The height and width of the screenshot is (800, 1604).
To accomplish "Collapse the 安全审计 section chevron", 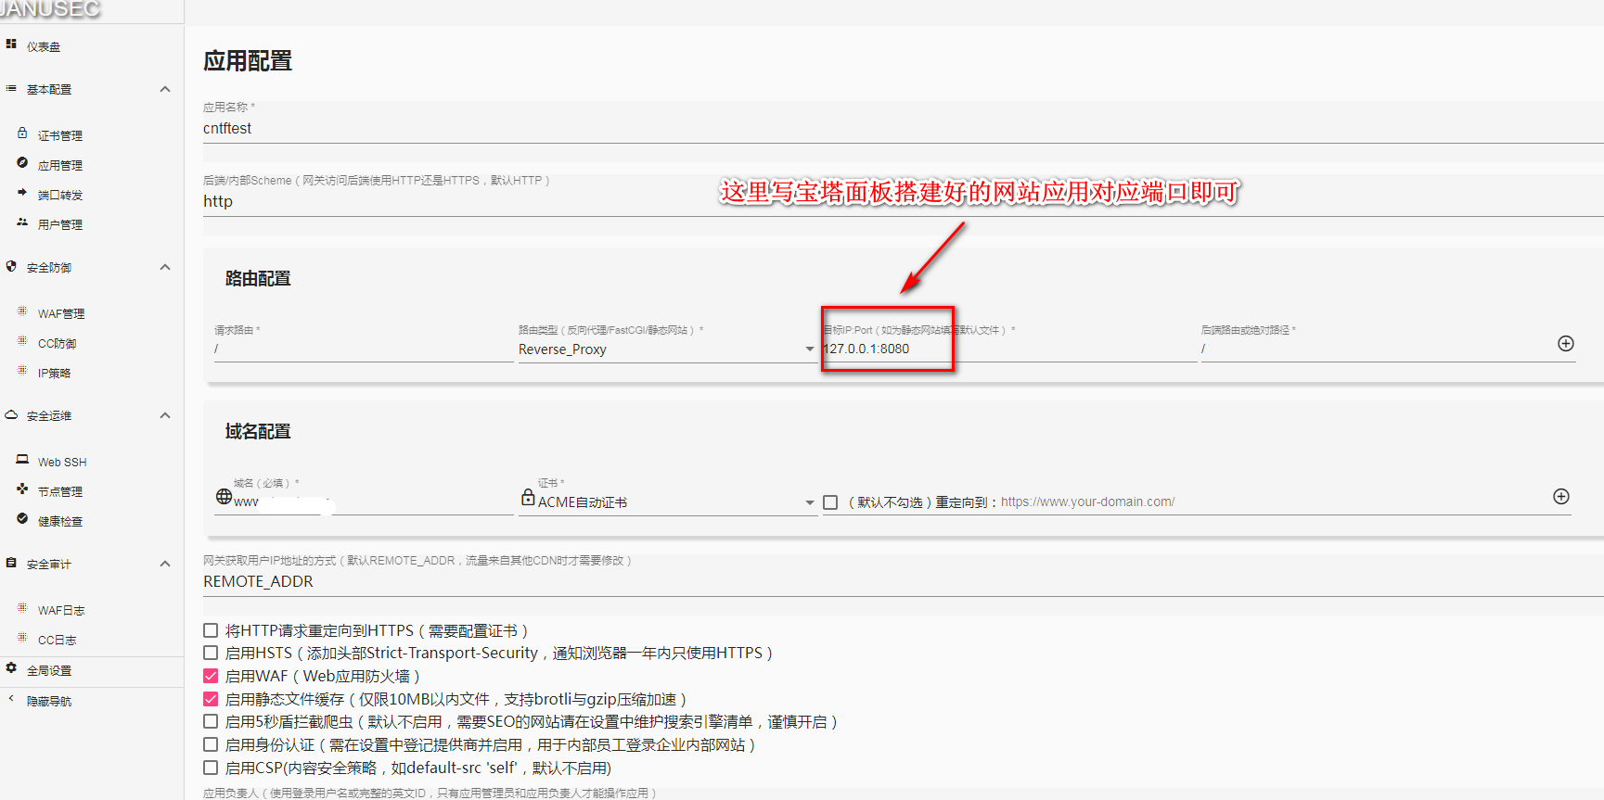I will [x=165, y=564].
